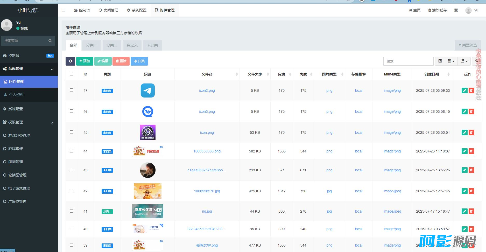Open the columns visibility dropdown
The width and height of the screenshot is (486, 252).
(451, 61)
